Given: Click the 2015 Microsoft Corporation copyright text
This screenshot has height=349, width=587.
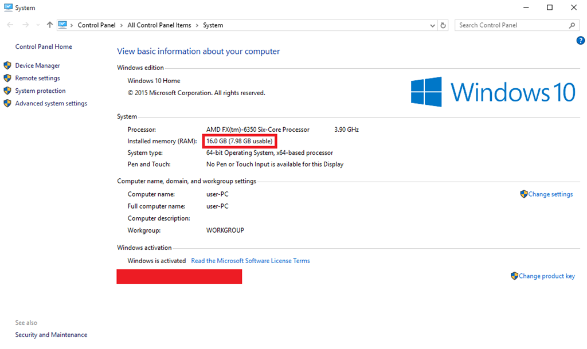Looking at the screenshot, I should pyautogui.click(x=196, y=93).
